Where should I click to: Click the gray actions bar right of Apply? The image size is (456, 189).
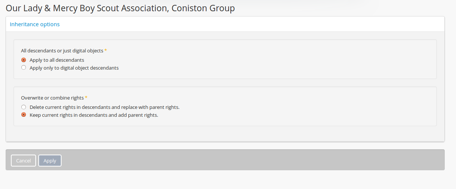(x=251, y=160)
